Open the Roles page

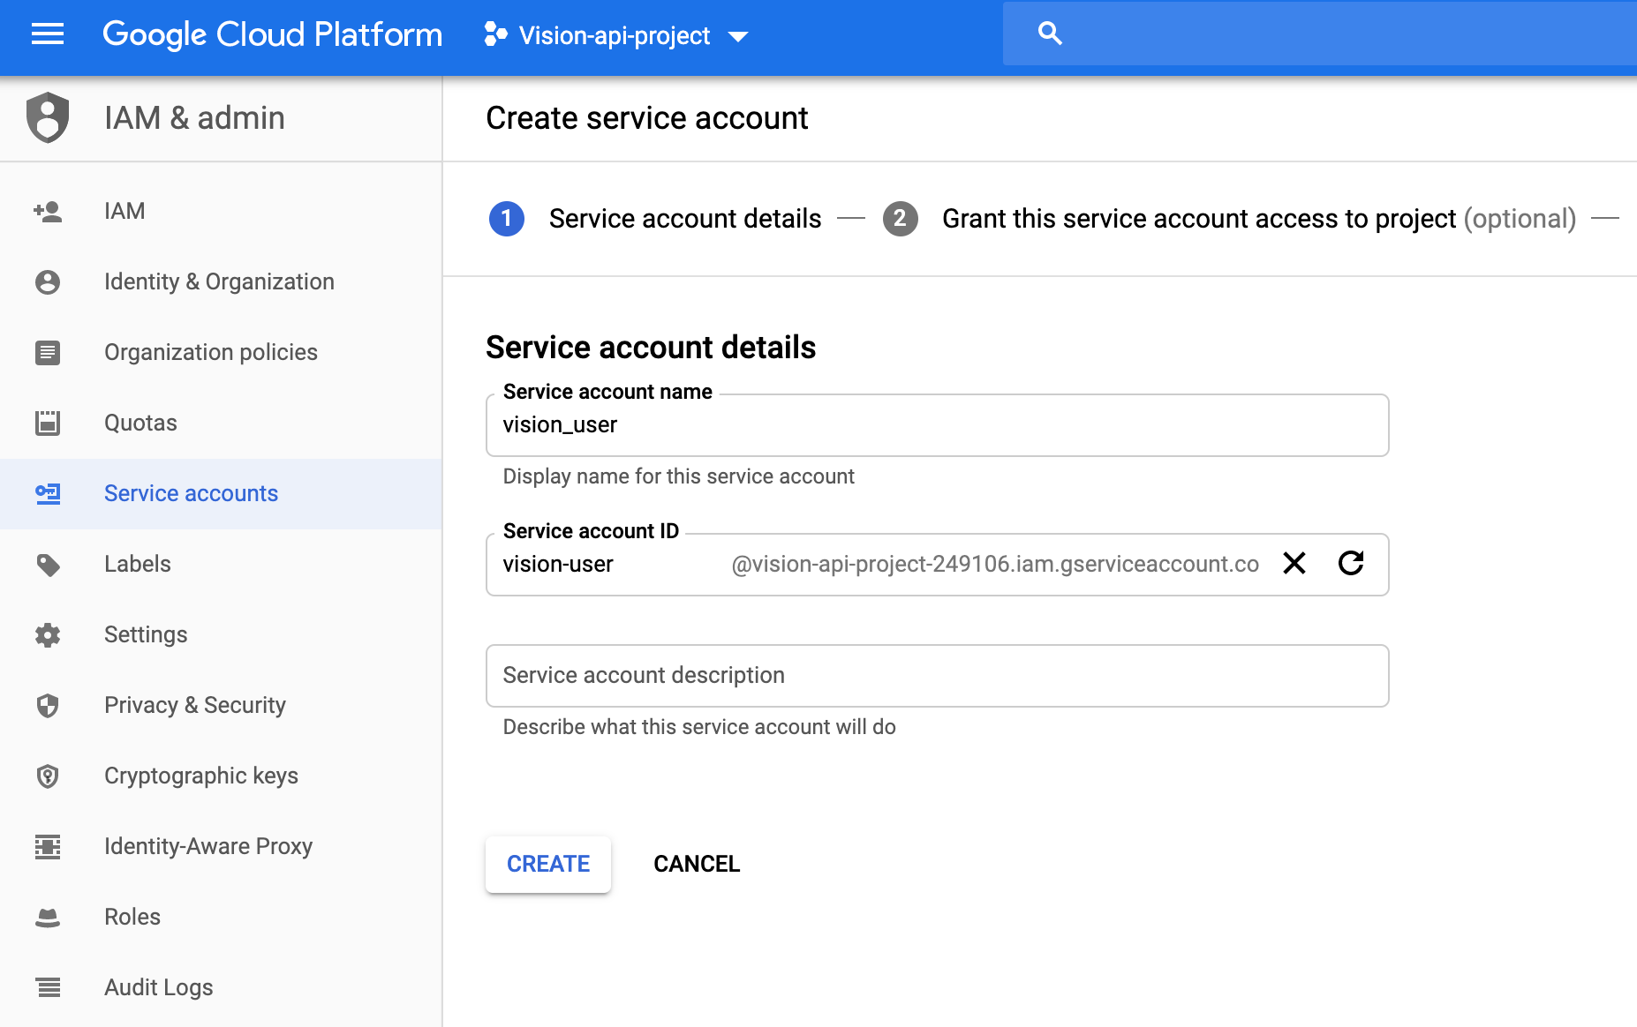[x=221, y=918]
